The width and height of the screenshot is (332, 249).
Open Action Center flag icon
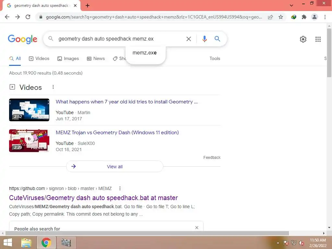[x=286, y=243]
